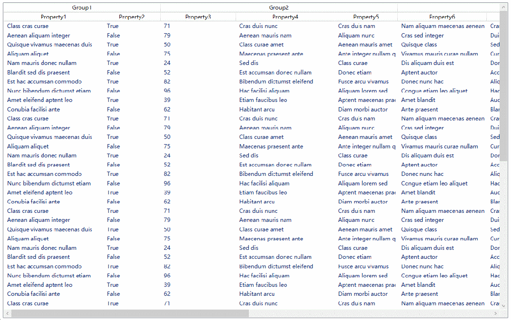Sort by the Property1 column header
The height and width of the screenshot is (320, 511).
[x=54, y=17]
